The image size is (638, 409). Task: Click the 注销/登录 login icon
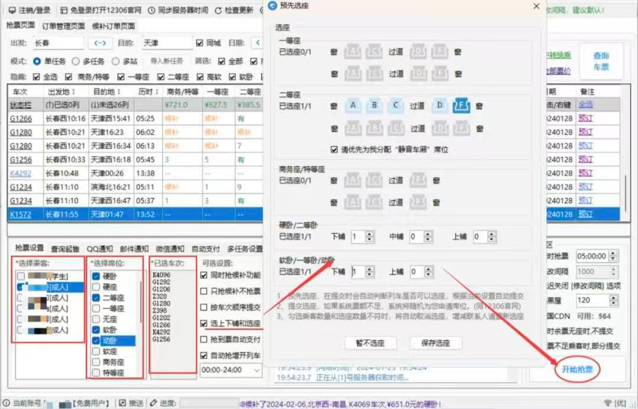tap(11, 10)
